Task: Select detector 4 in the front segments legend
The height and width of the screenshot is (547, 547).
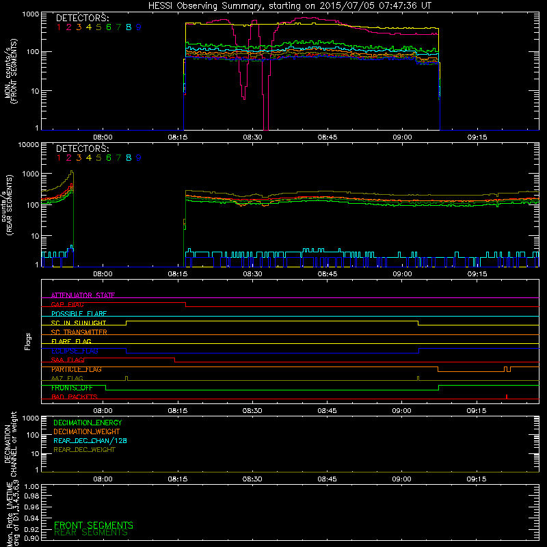Action: coord(89,27)
